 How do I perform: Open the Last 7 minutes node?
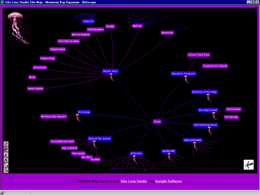tap(234, 109)
